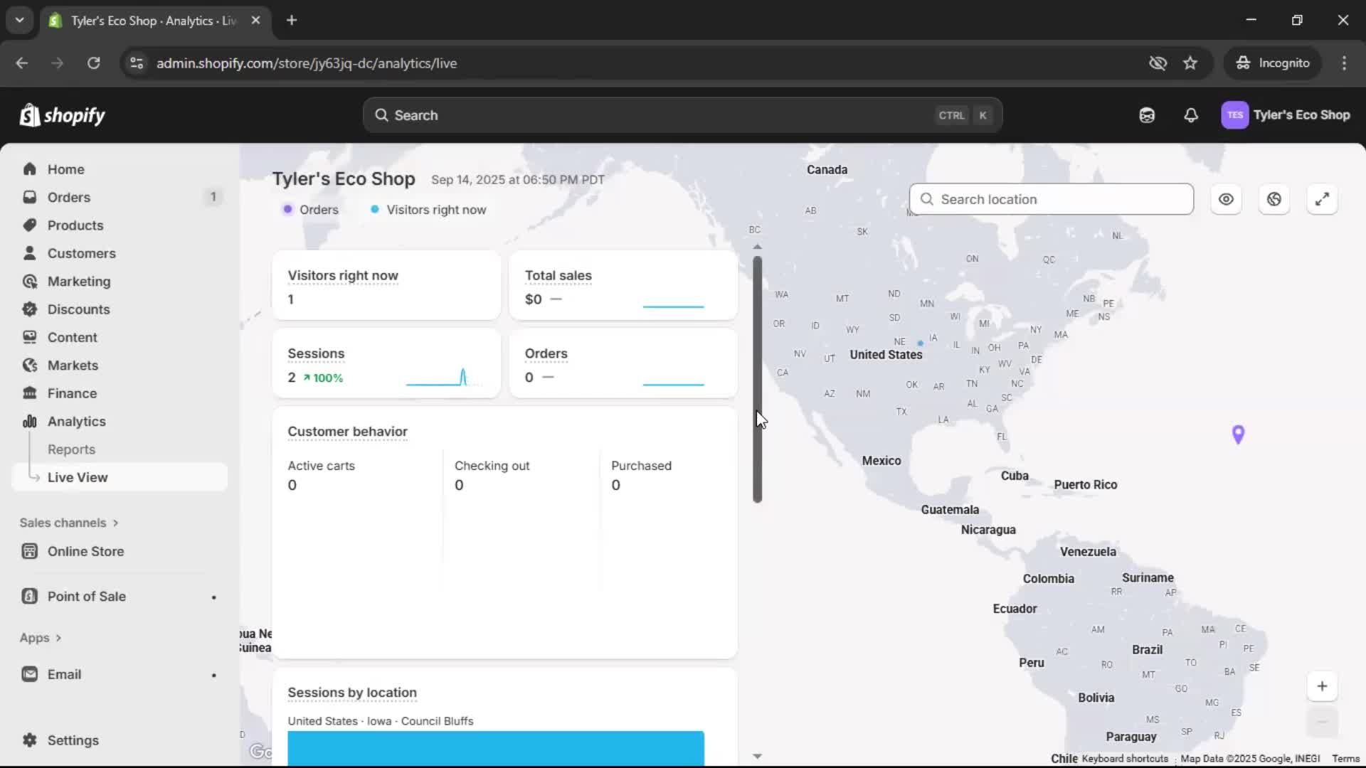Click the Content image icon

29,337
